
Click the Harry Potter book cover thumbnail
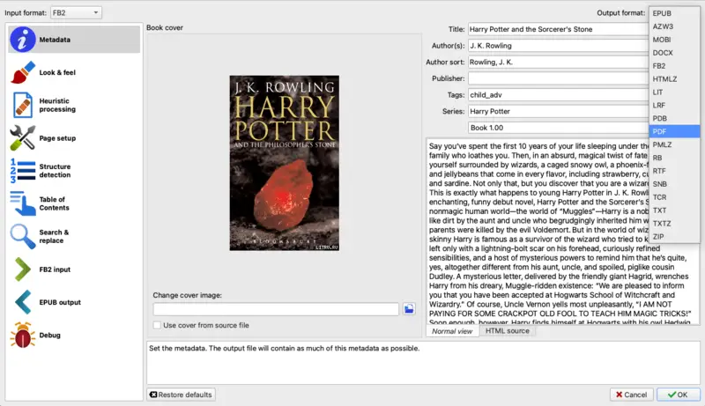284,163
